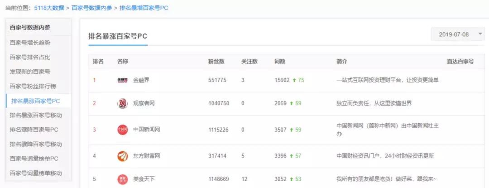The width and height of the screenshot is (489, 188).
Task: Click the 直达百家号 column header
Action: point(460,62)
